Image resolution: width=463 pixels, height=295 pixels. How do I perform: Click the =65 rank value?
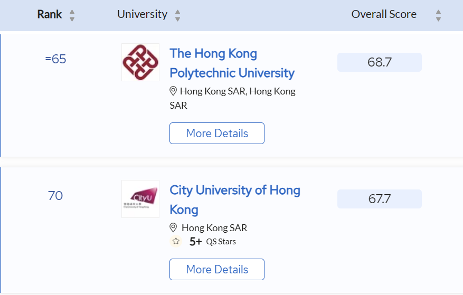pyautogui.click(x=55, y=59)
